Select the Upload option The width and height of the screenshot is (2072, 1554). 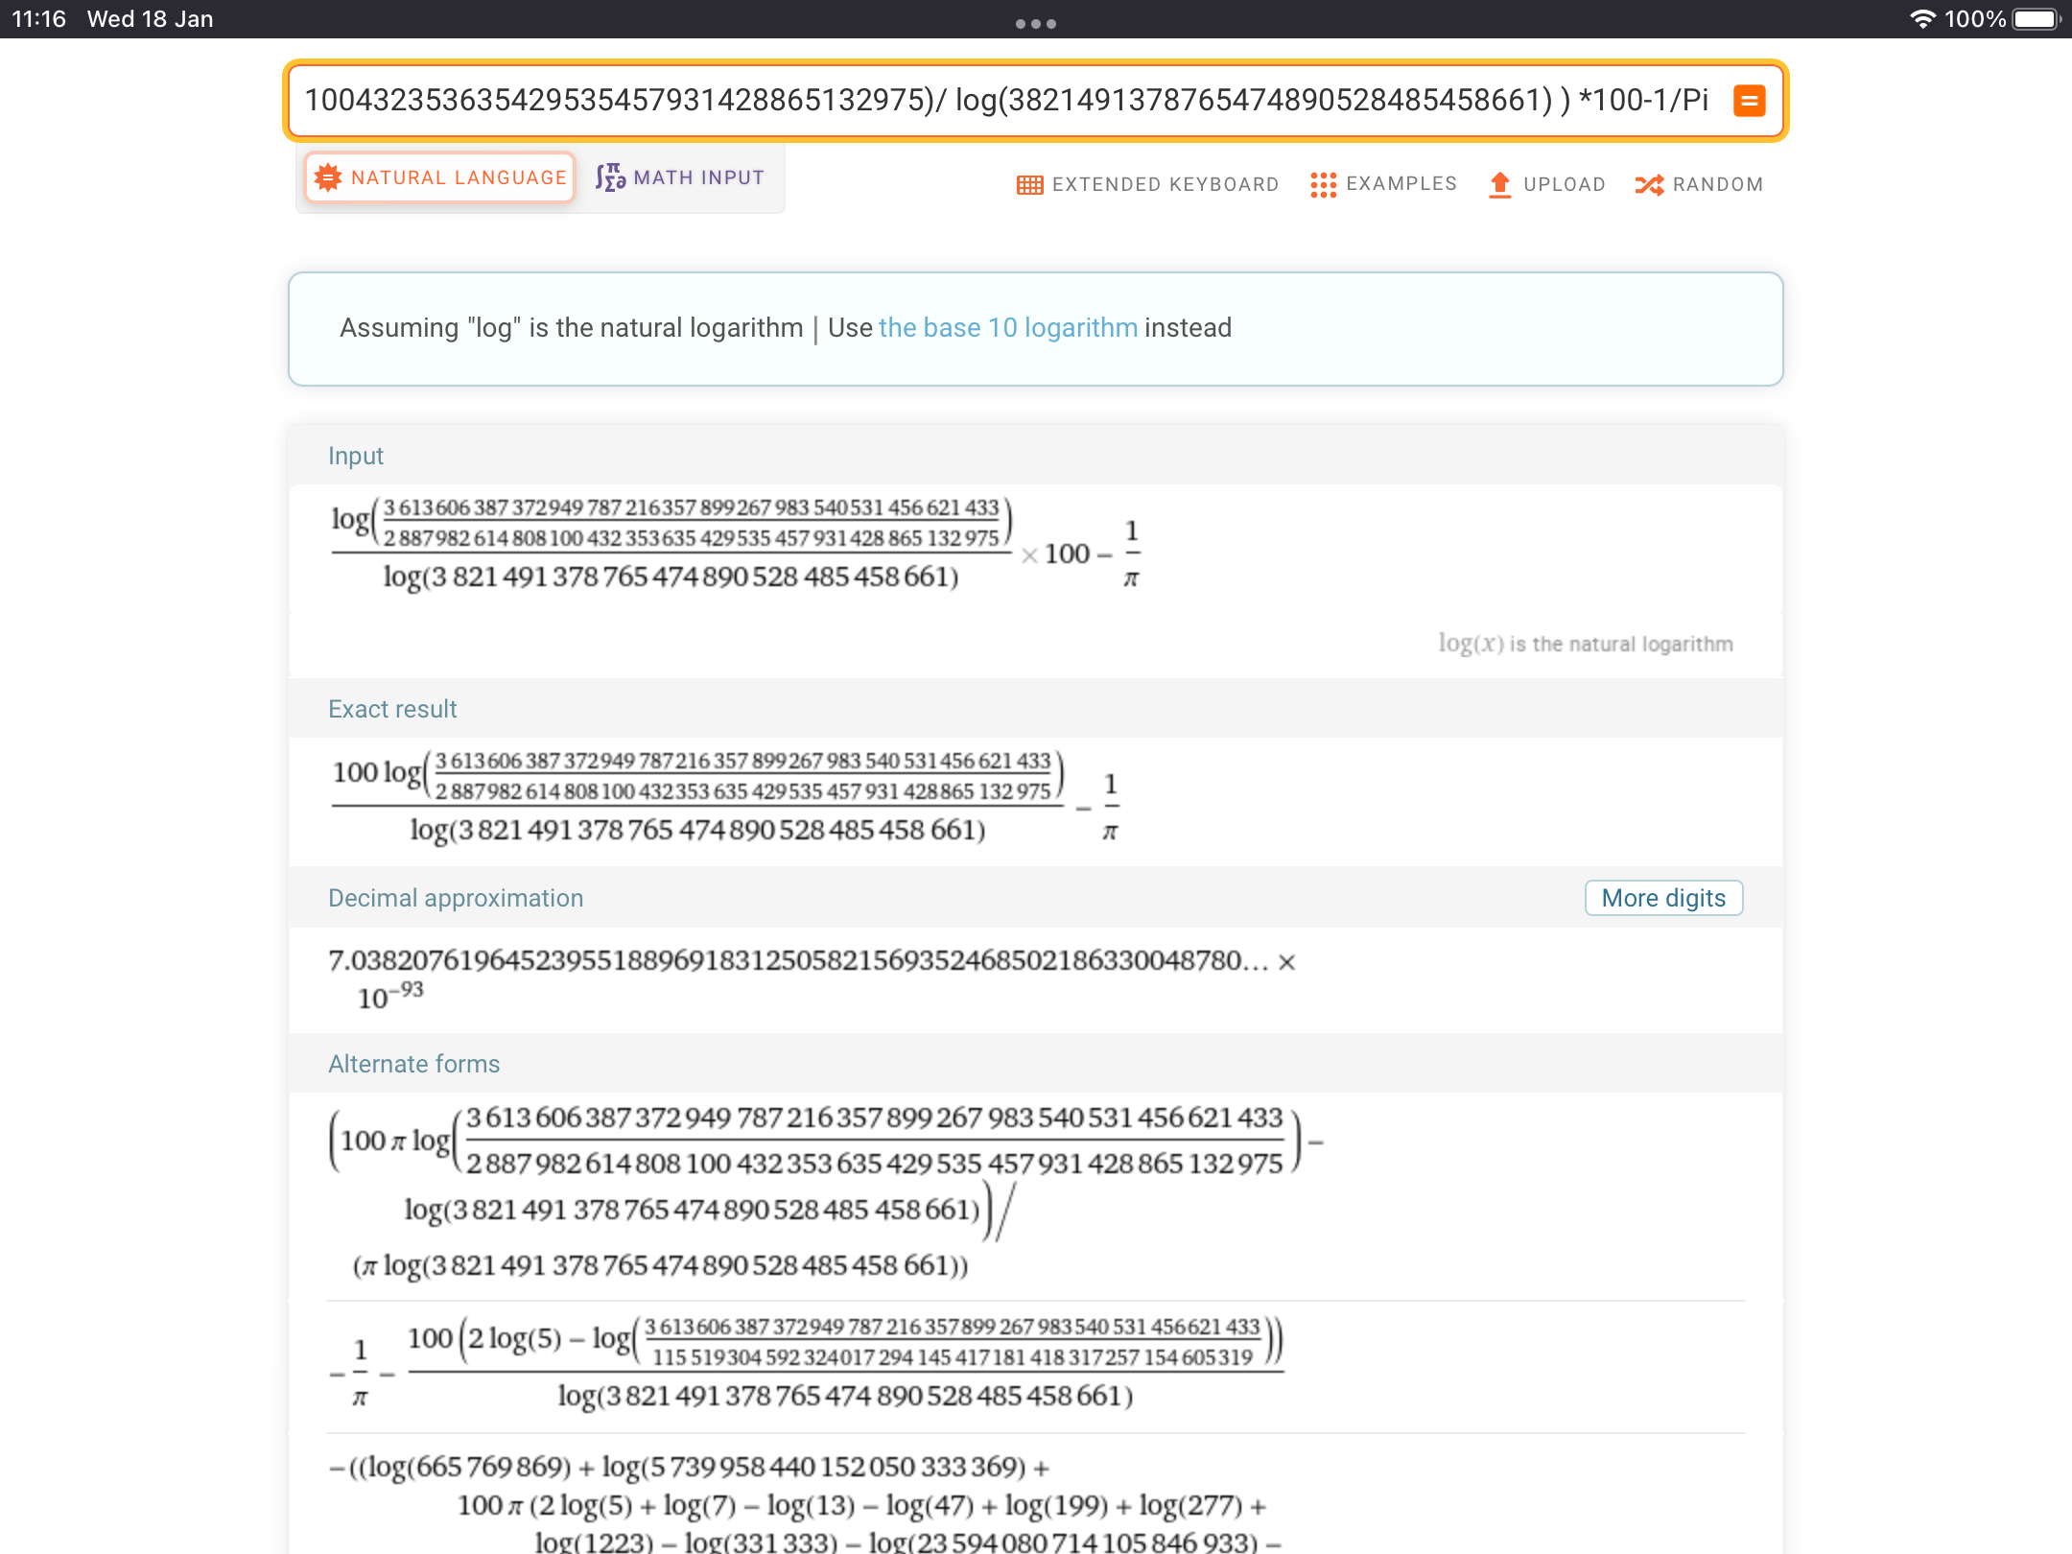point(1564,184)
